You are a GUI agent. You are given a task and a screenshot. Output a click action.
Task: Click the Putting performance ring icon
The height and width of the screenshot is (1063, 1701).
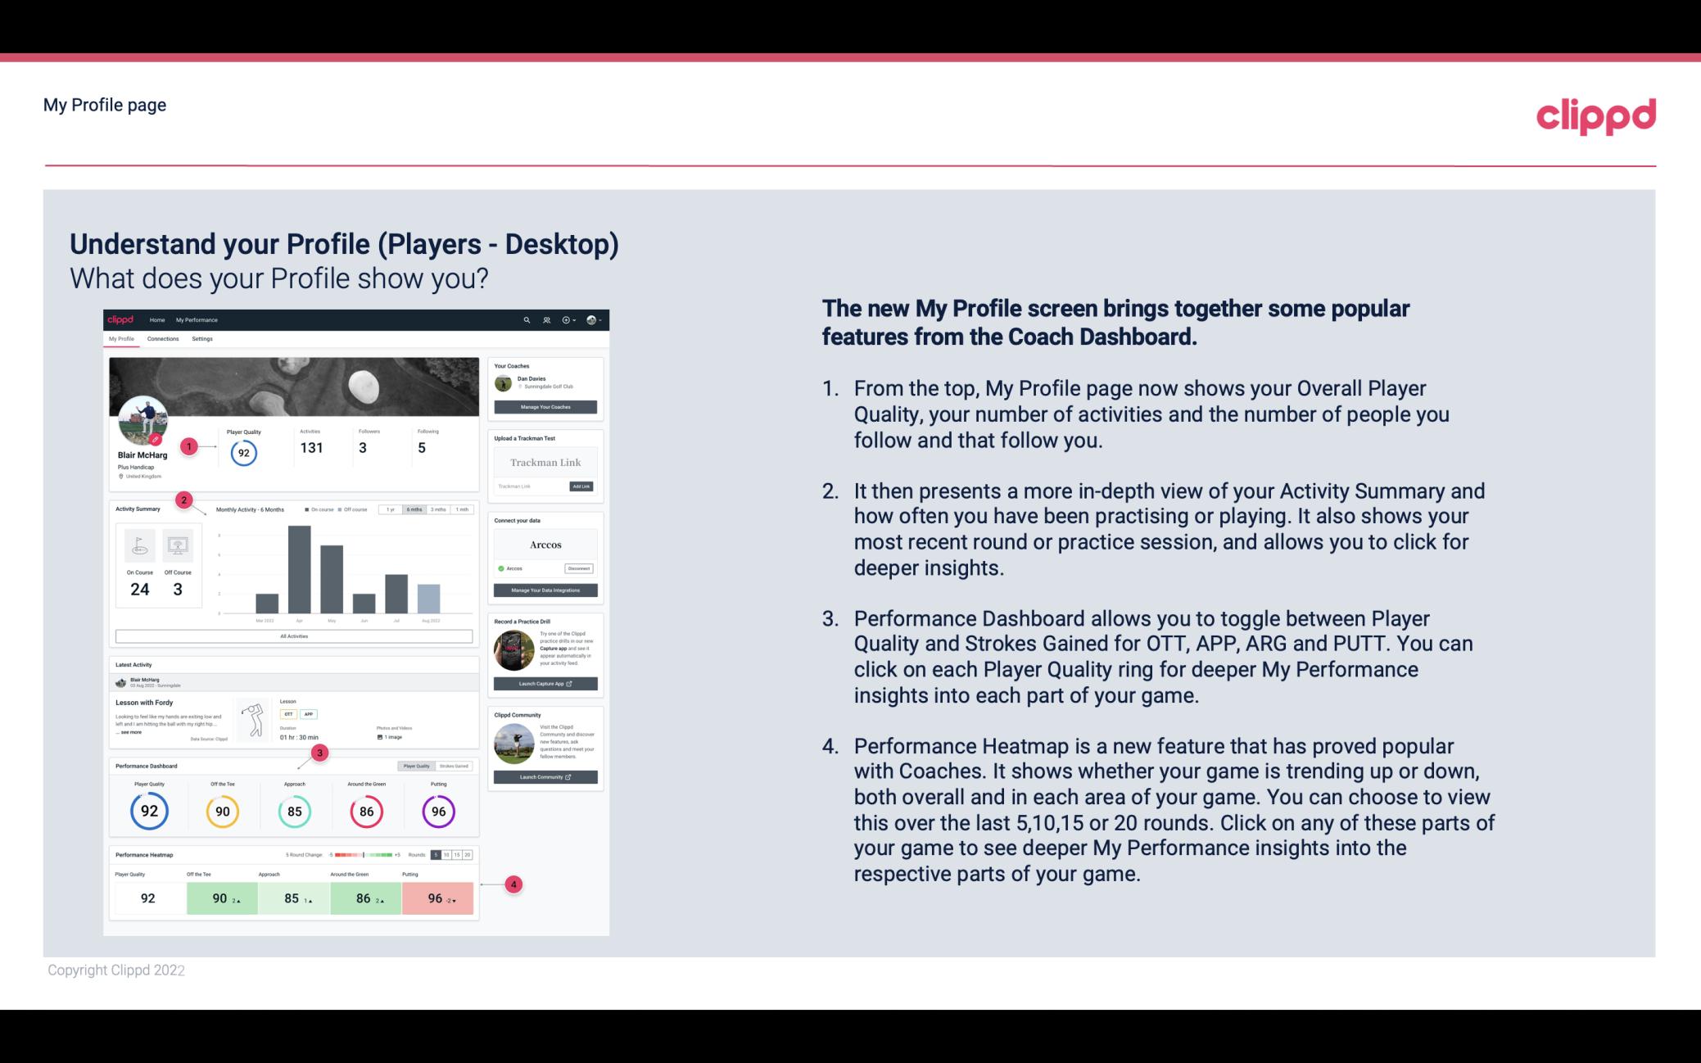[438, 811]
